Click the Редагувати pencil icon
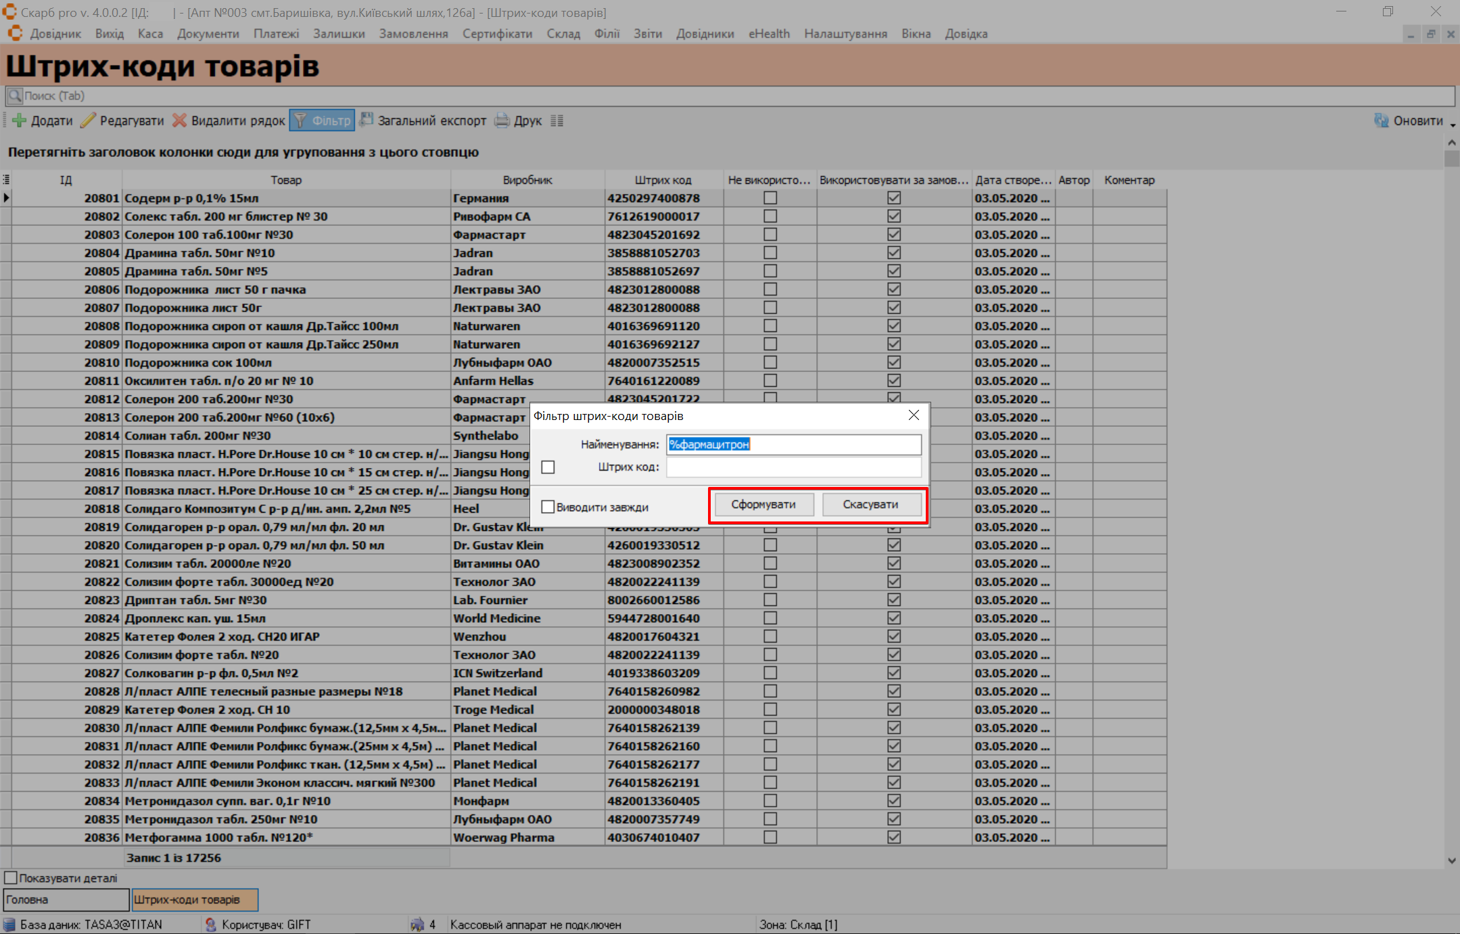1460x934 pixels. pos(88,120)
